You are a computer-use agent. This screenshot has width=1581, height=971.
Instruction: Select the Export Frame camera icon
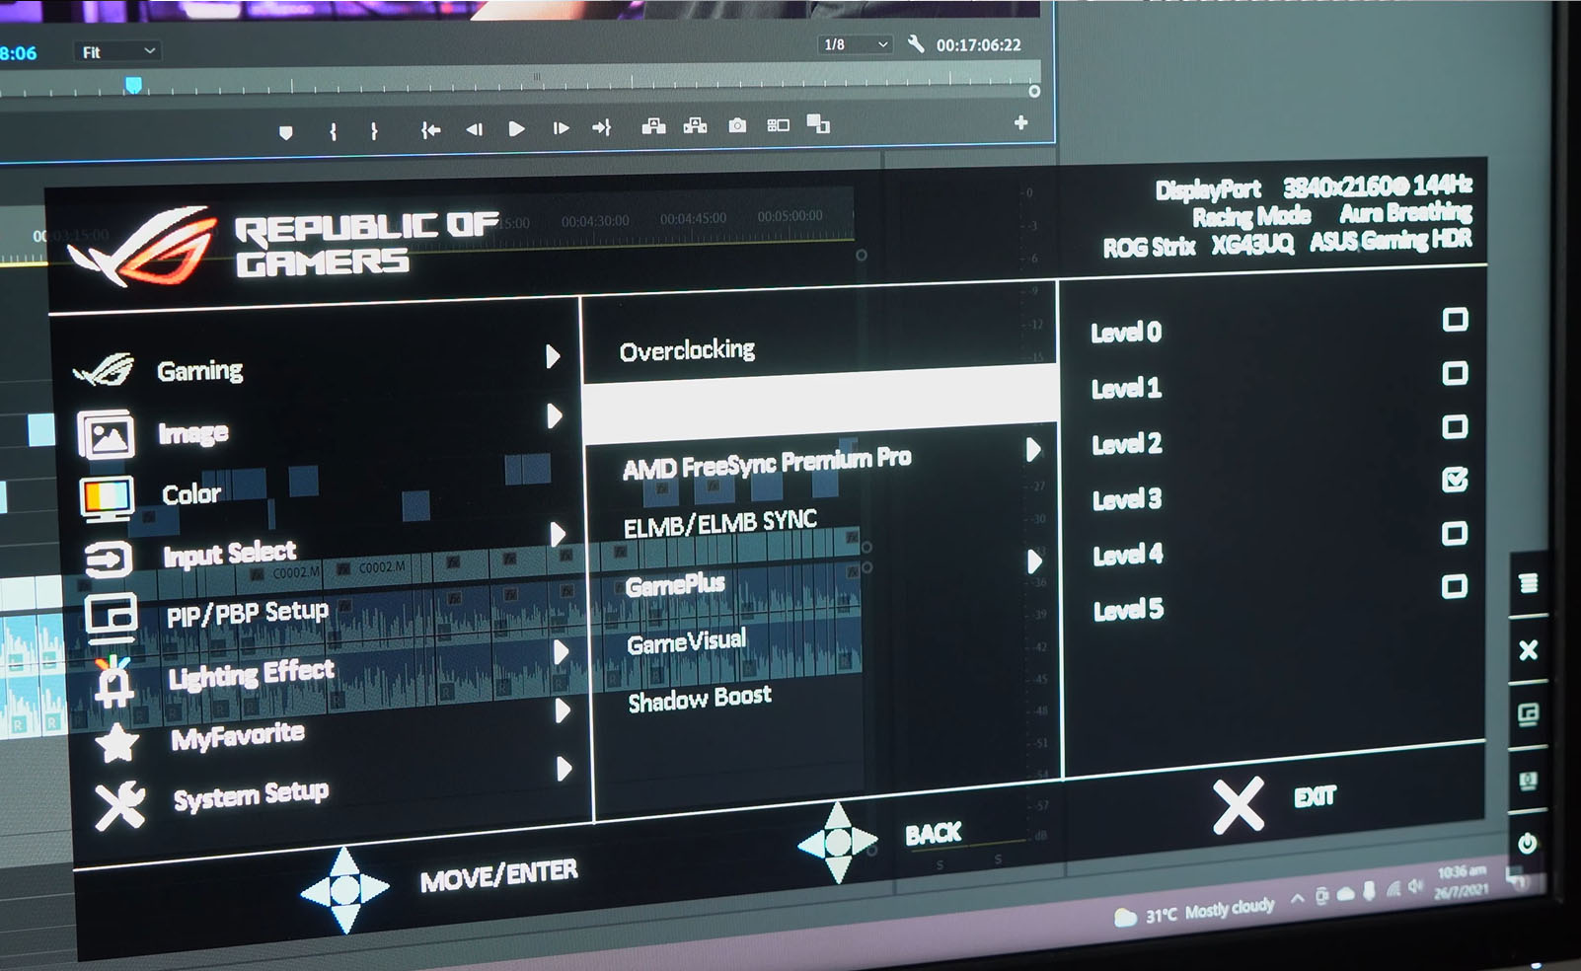click(x=736, y=126)
